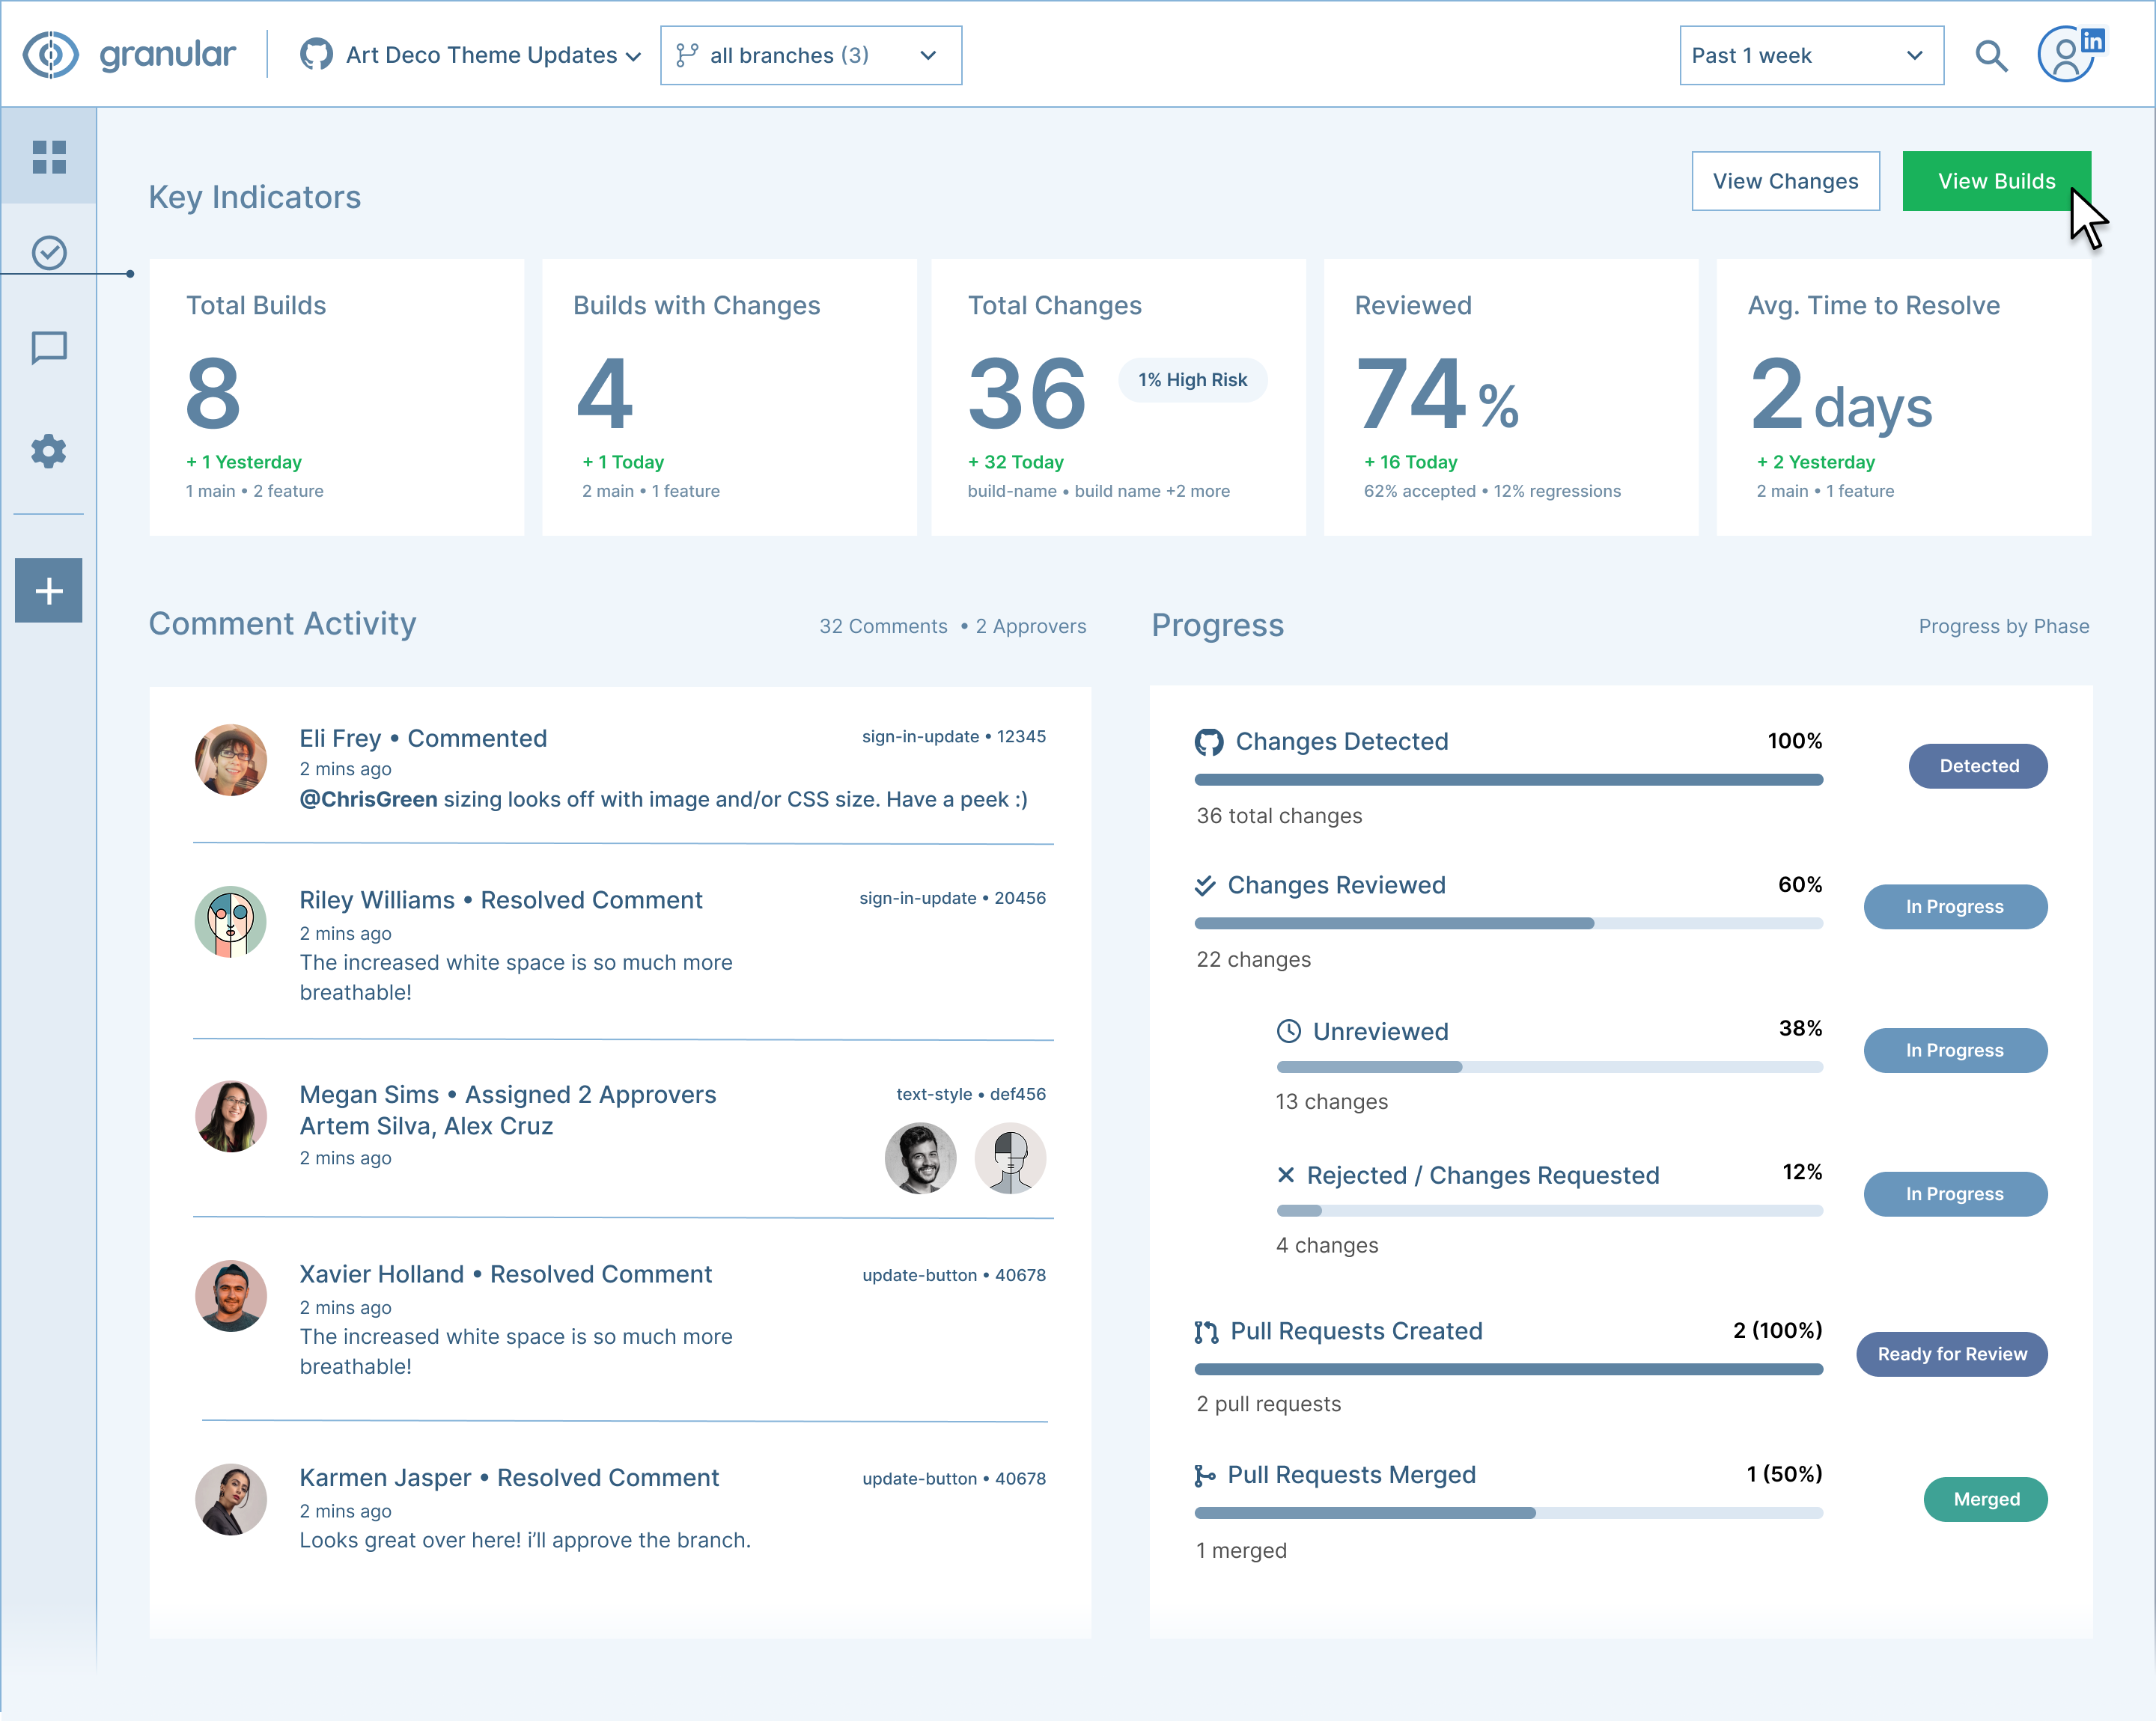
Task: Click Eli Frey's avatar thumbnail
Action: pyautogui.click(x=230, y=760)
